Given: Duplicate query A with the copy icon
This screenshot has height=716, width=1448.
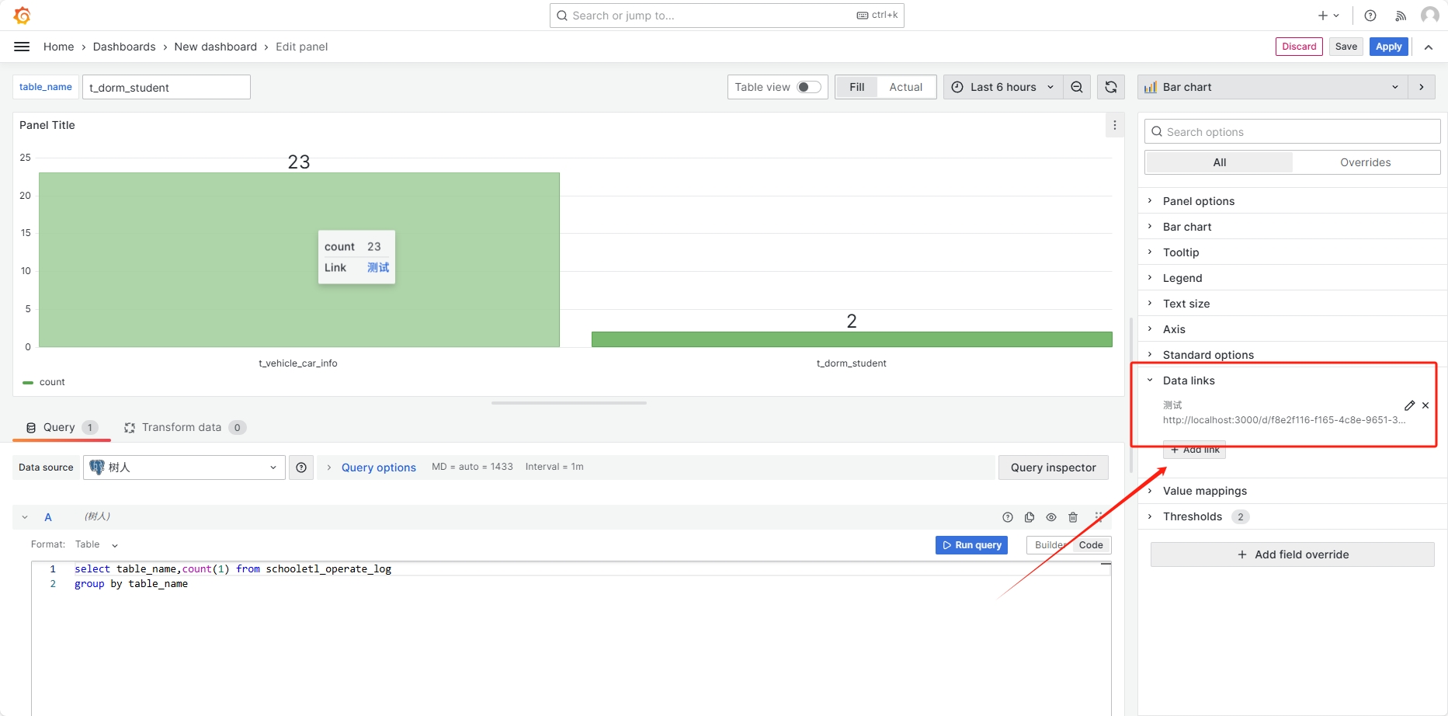Looking at the screenshot, I should [x=1030, y=517].
